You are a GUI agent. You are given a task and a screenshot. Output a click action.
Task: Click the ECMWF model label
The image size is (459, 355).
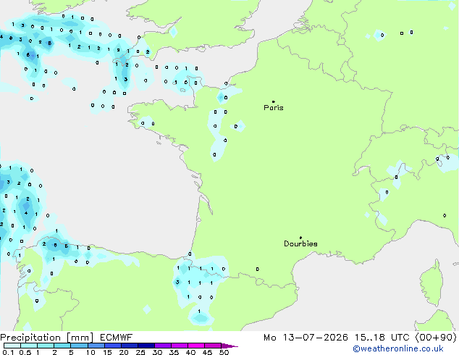coord(117,338)
